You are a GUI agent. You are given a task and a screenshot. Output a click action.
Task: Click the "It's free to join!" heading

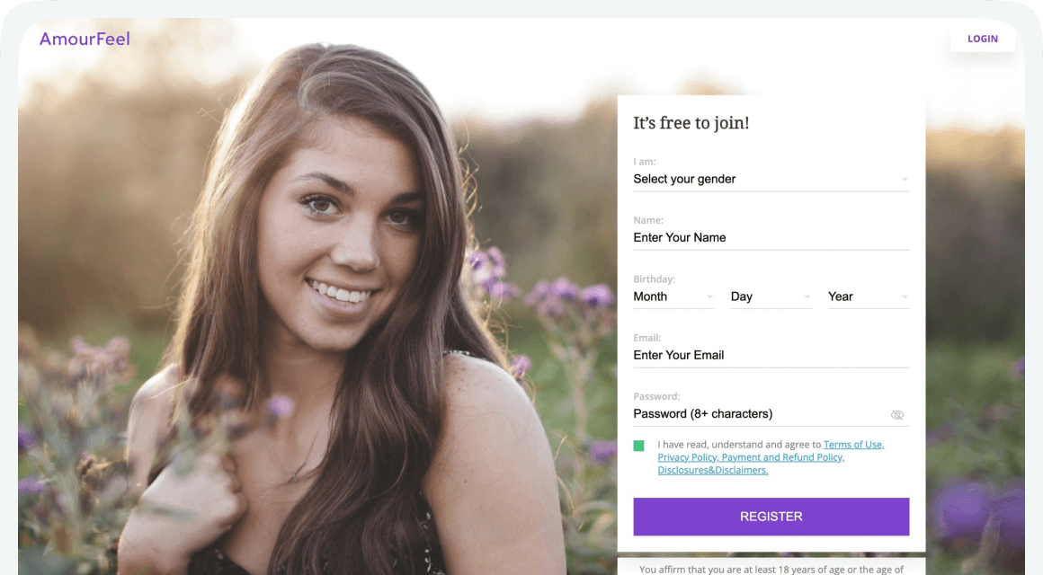click(x=691, y=123)
